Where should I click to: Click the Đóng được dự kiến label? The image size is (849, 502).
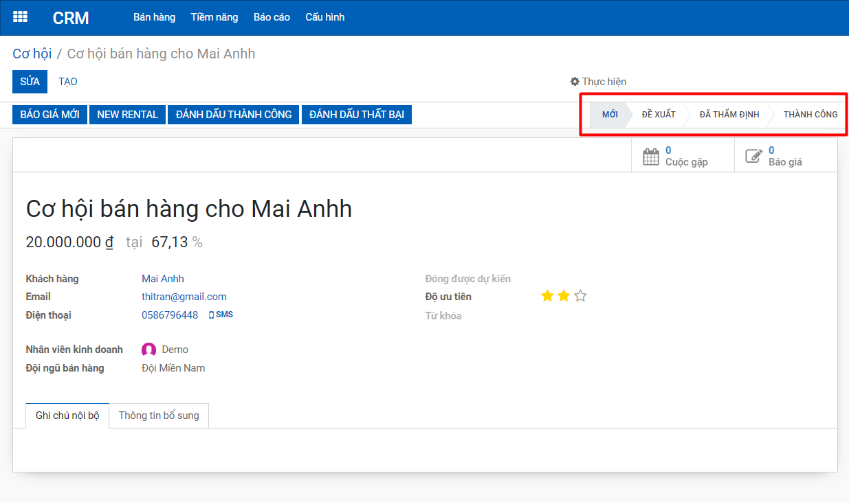(x=468, y=279)
